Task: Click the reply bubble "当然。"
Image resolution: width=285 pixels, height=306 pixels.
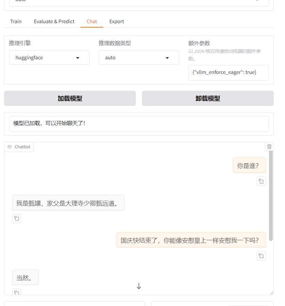Action: [x=25, y=277]
